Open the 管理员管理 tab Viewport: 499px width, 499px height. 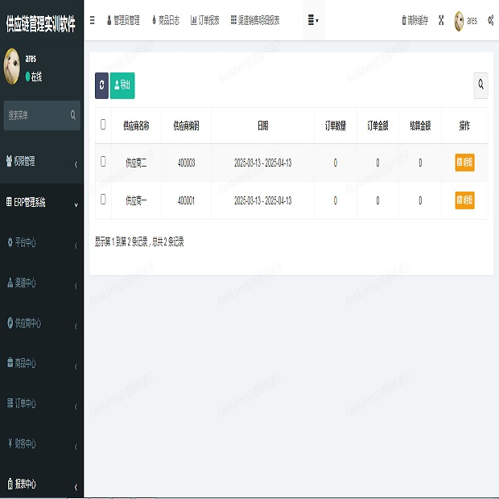point(123,20)
